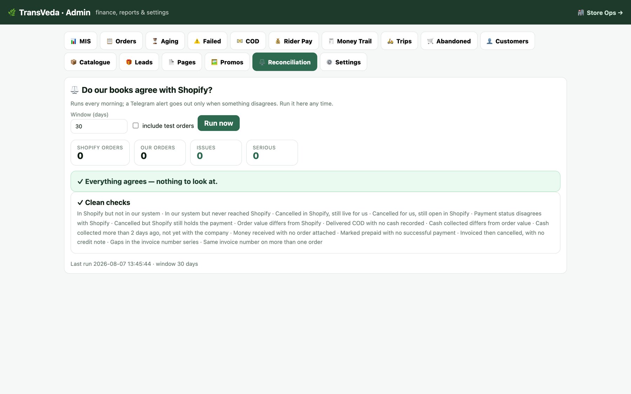Click the "finance, reports & settings" subtitle
Image resolution: width=631 pixels, height=394 pixels.
point(132,12)
